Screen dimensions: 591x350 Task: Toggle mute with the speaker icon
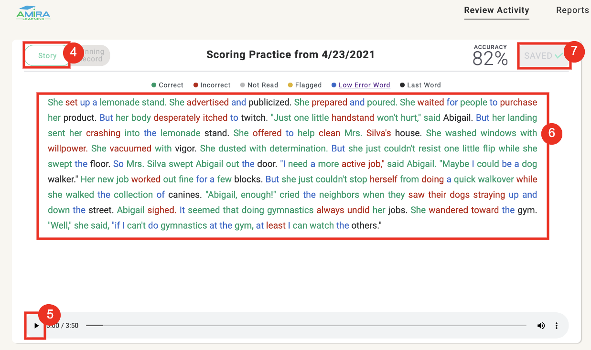[541, 325]
